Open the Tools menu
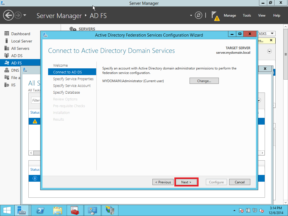Screen dimensions: 288x216 (x=247, y=15)
